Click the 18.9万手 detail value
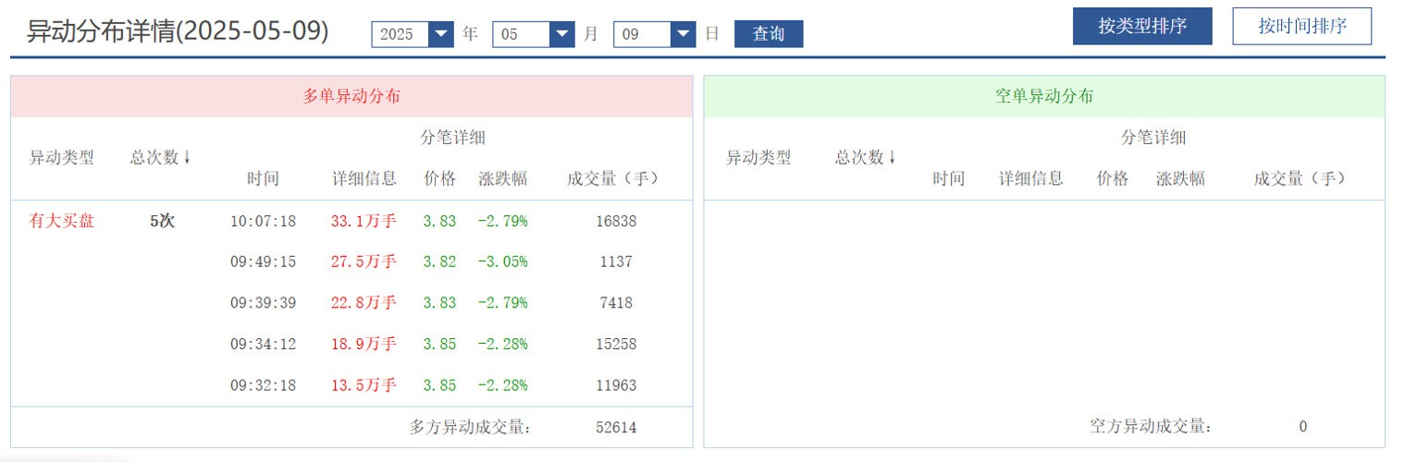This screenshot has height=462, width=1405. click(364, 344)
